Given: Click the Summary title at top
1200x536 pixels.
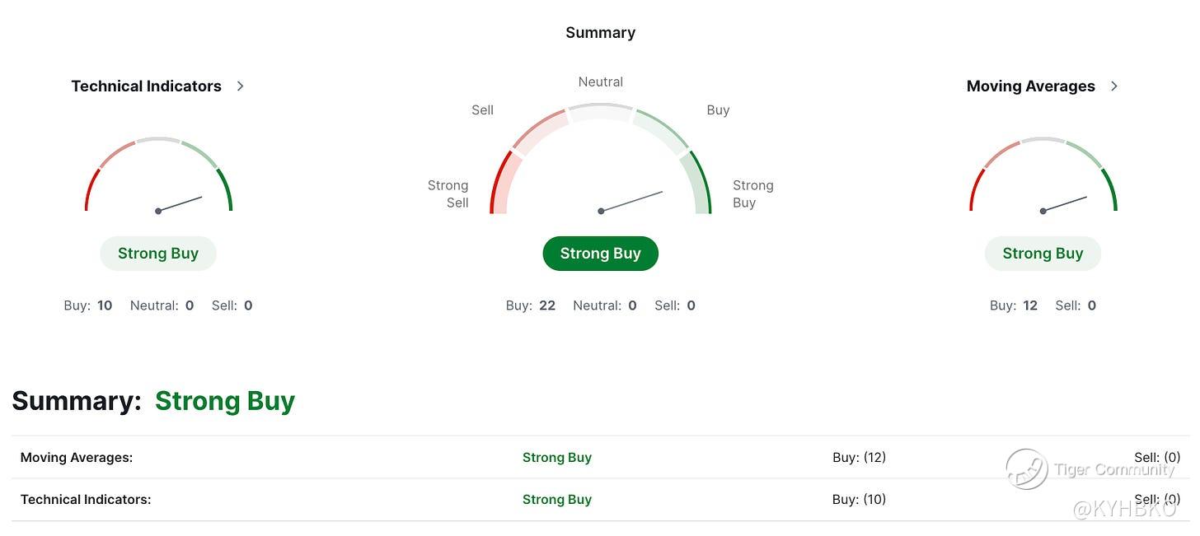Looking at the screenshot, I should pos(600,33).
